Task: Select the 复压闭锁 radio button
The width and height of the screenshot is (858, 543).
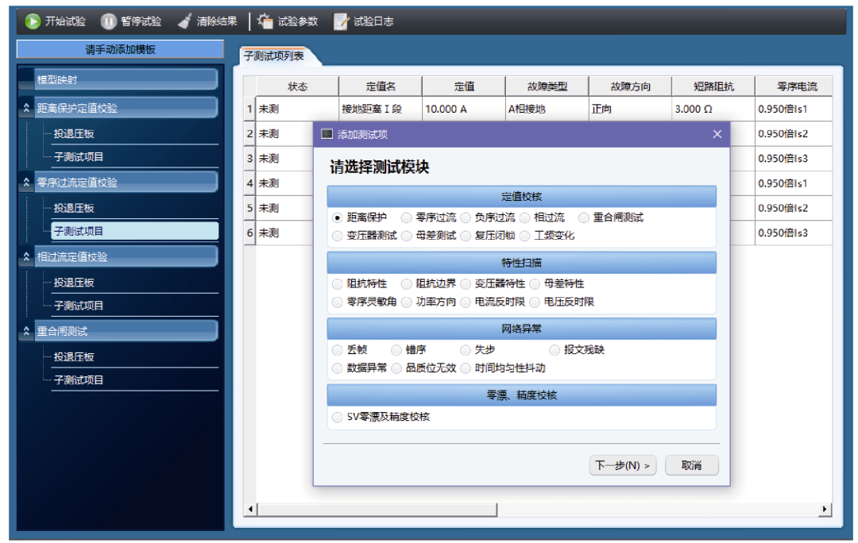Action: tap(465, 236)
